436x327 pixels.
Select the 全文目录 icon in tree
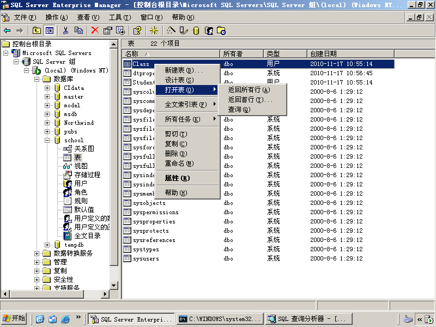(67, 236)
